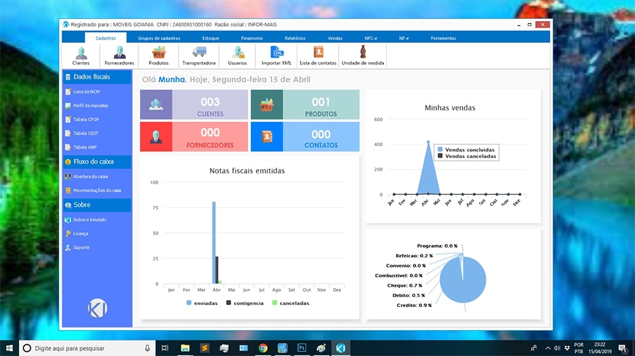This screenshot has width=635, height=356.
Task: Click the 003 Clientes summary tile
Action: 194,105
